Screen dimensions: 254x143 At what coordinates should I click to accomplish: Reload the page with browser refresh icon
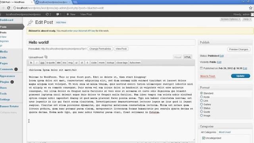click(9, 8)
